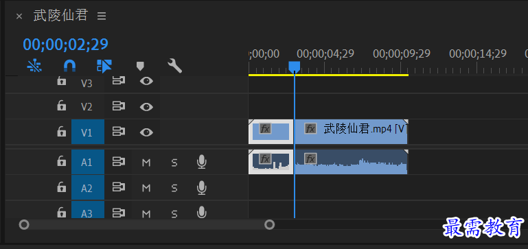Toggle Linked Selection icon
This screenshot has height=249, width=528.
pyautogui.click(x=104, y=66)
